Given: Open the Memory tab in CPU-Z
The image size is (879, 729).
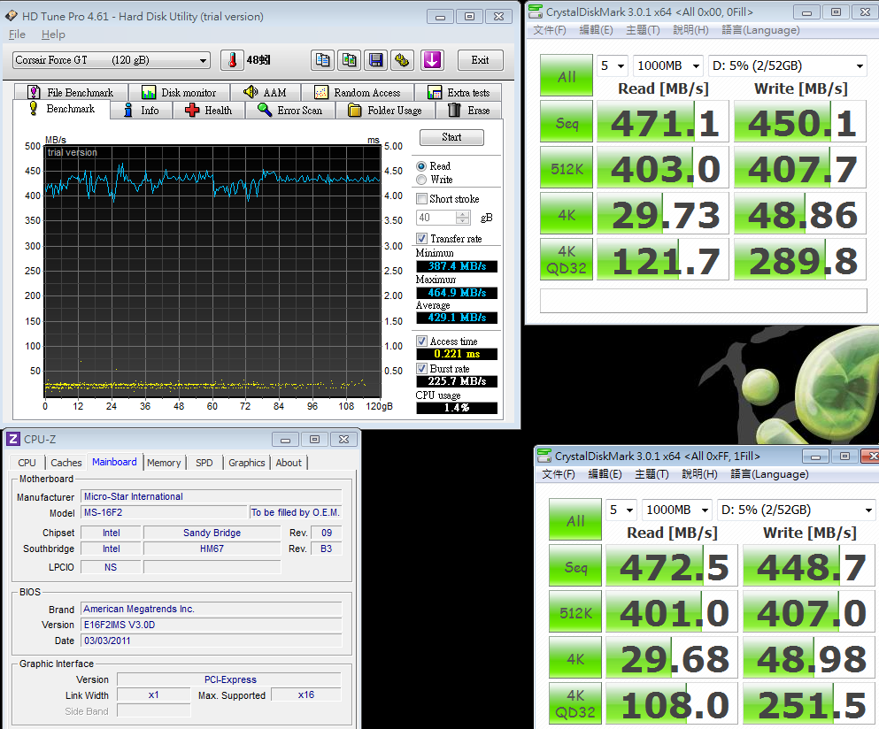Looking at the screenshot, I should tap(164, 463).
